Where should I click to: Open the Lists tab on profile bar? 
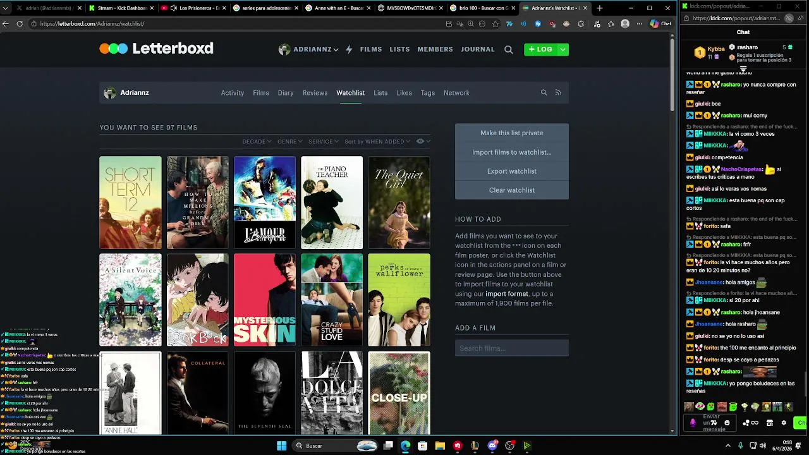(380, 93)
